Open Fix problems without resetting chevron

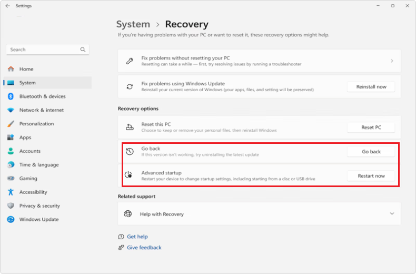[x=392, y=61]
